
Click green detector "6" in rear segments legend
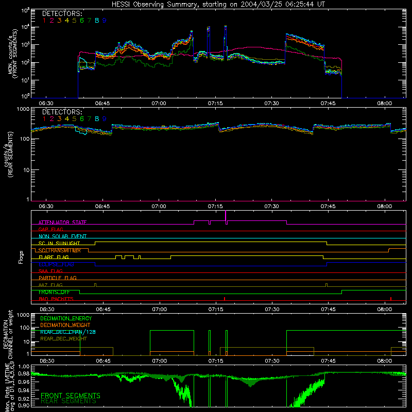pyautogui.click(x=82, y=119)
